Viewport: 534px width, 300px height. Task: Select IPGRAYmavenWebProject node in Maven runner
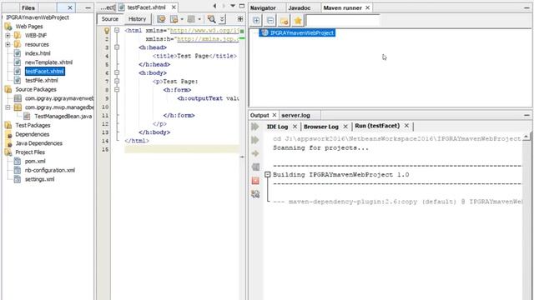[x=297, y=33]
